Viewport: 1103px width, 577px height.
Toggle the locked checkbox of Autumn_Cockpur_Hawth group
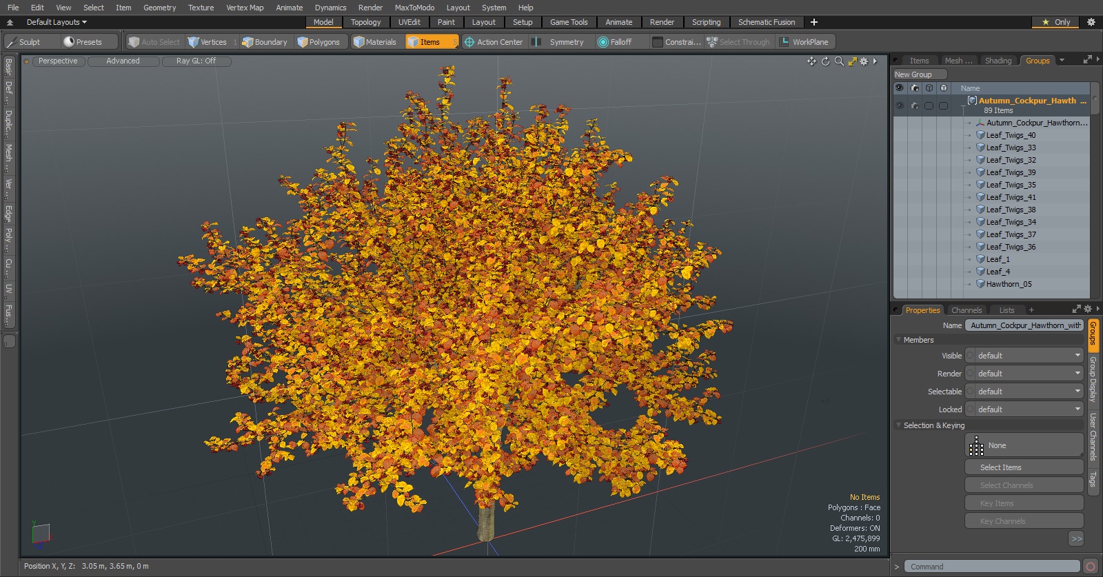tap(943, 106)
